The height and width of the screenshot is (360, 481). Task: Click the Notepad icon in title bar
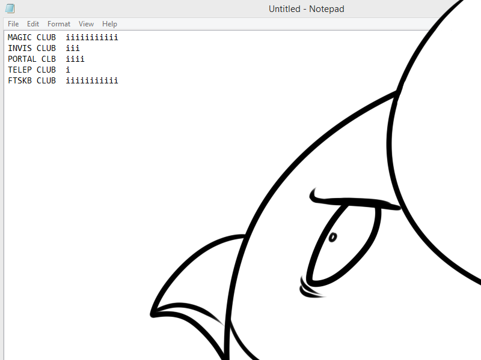[x=10, y=8]
